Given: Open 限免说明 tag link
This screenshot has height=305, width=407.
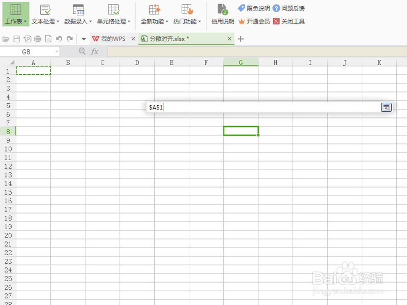Looking at the screenshot, I should pyautogui.click(x=254, y=8).
